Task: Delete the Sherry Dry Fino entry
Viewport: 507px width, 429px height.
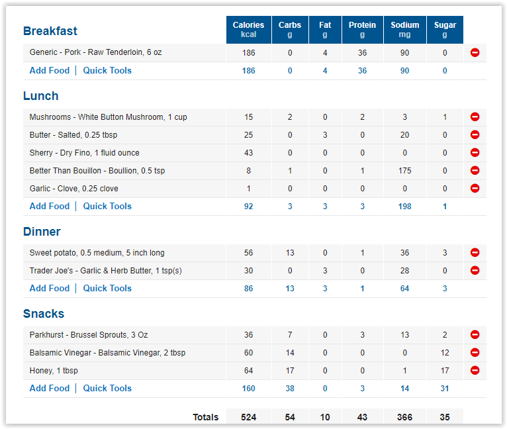Action: [475, 152]
